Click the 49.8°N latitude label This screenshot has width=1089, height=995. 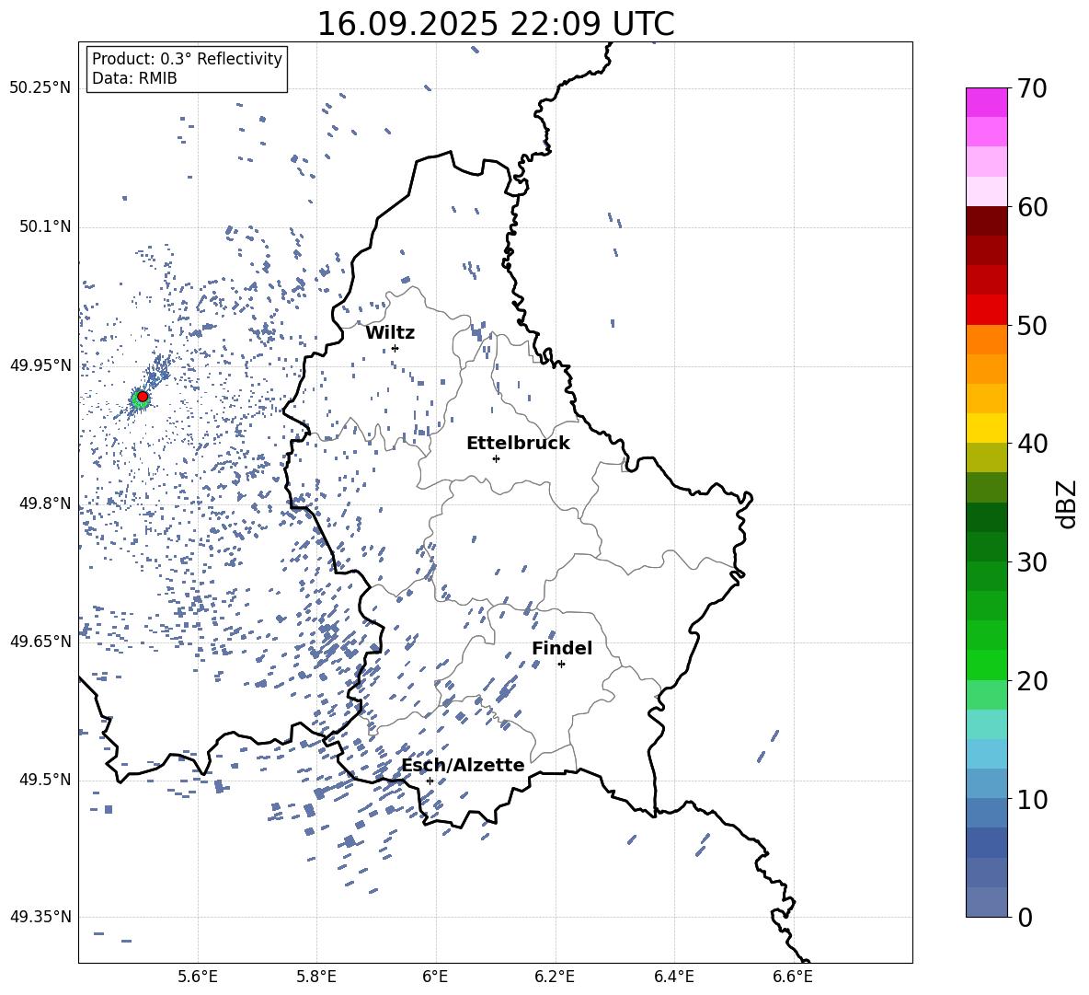[x=45, y=503]
